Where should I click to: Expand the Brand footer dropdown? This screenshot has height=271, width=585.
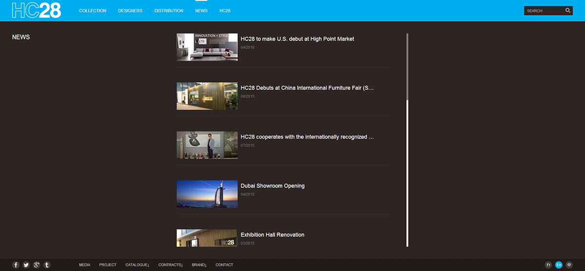199,265
